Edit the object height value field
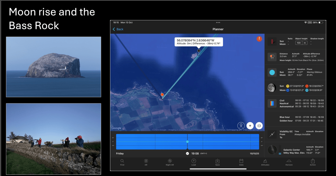This screenshot has height=176, width=336. click(x=298, y=43)
